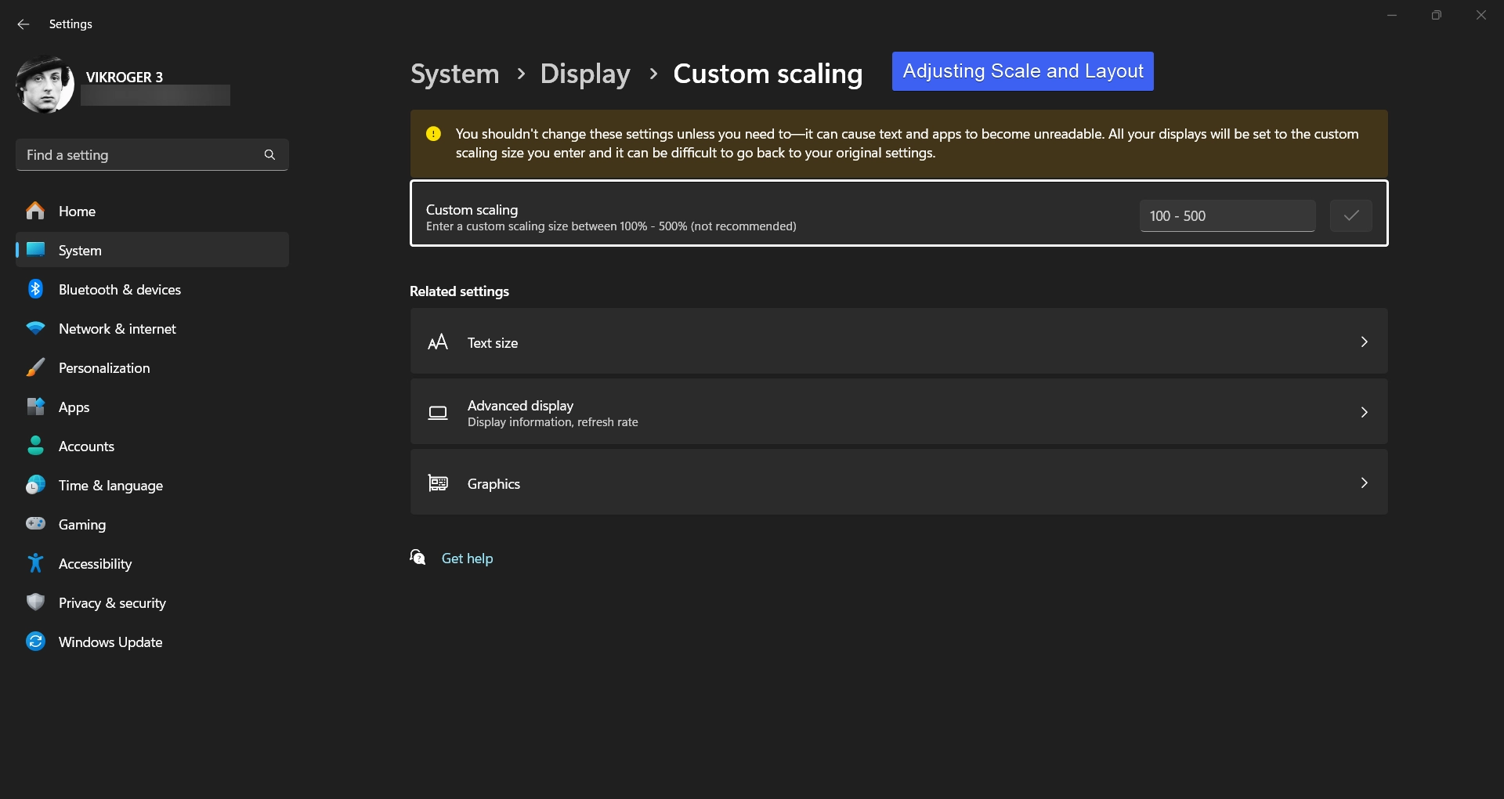1504x799 pixels.
Task: Open Network & internet settings
Action: [x=152, y=328]
